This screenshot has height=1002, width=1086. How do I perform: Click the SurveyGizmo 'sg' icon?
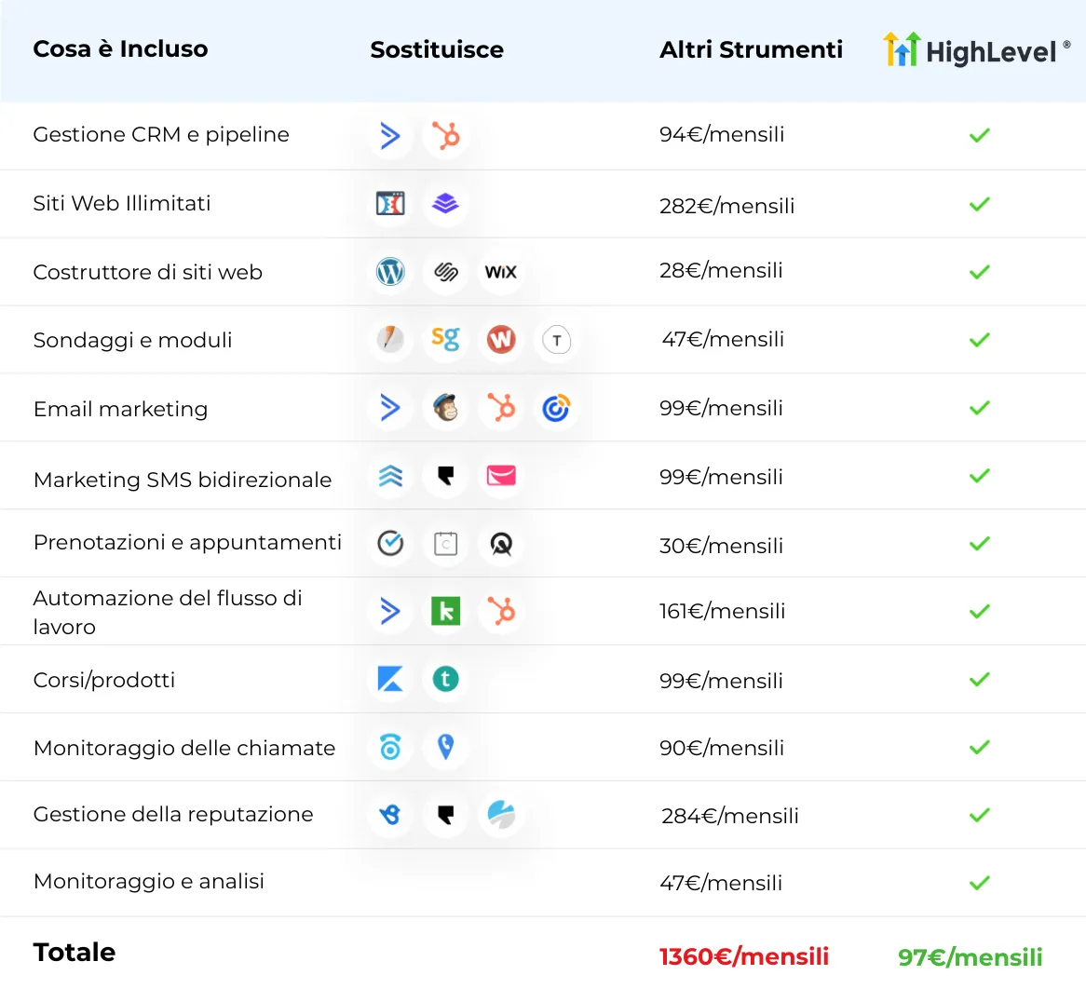[x=445, y=339]
